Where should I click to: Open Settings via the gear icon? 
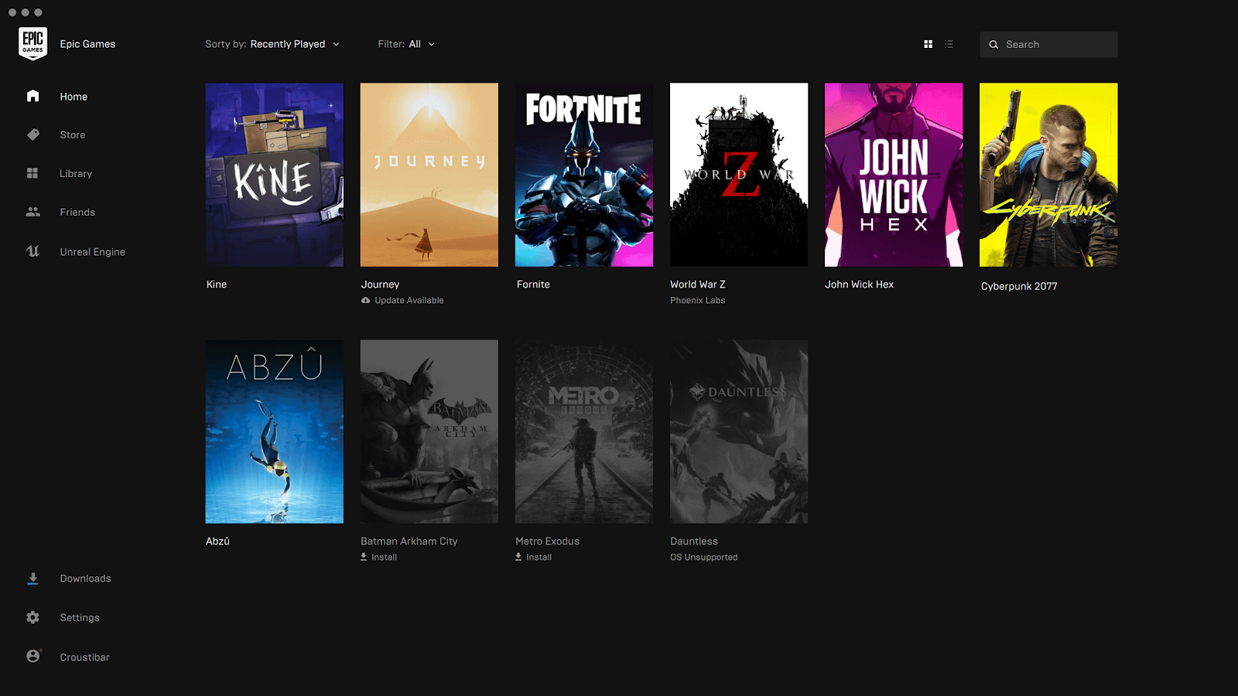point(32,617)
